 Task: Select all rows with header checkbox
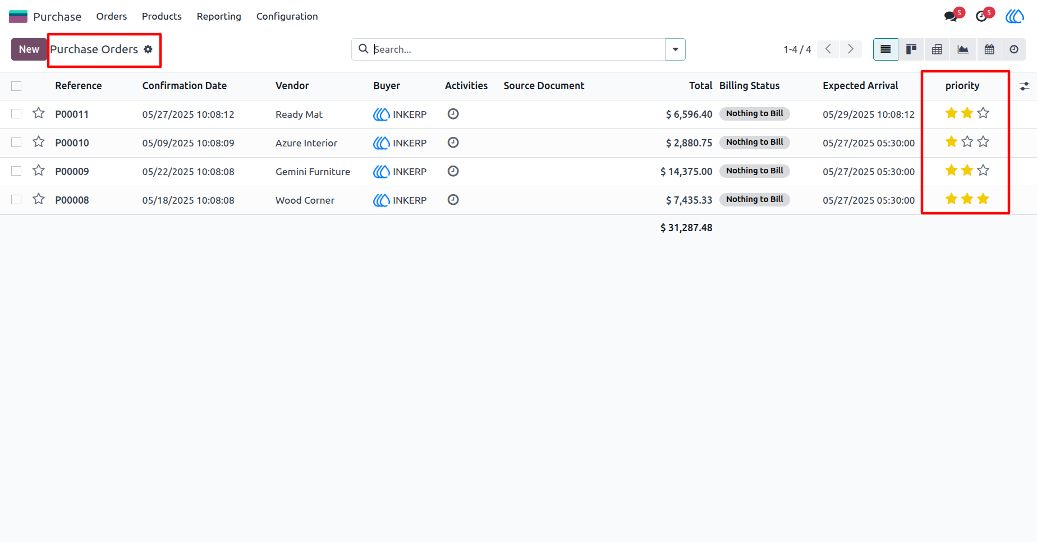pos(16,86)
